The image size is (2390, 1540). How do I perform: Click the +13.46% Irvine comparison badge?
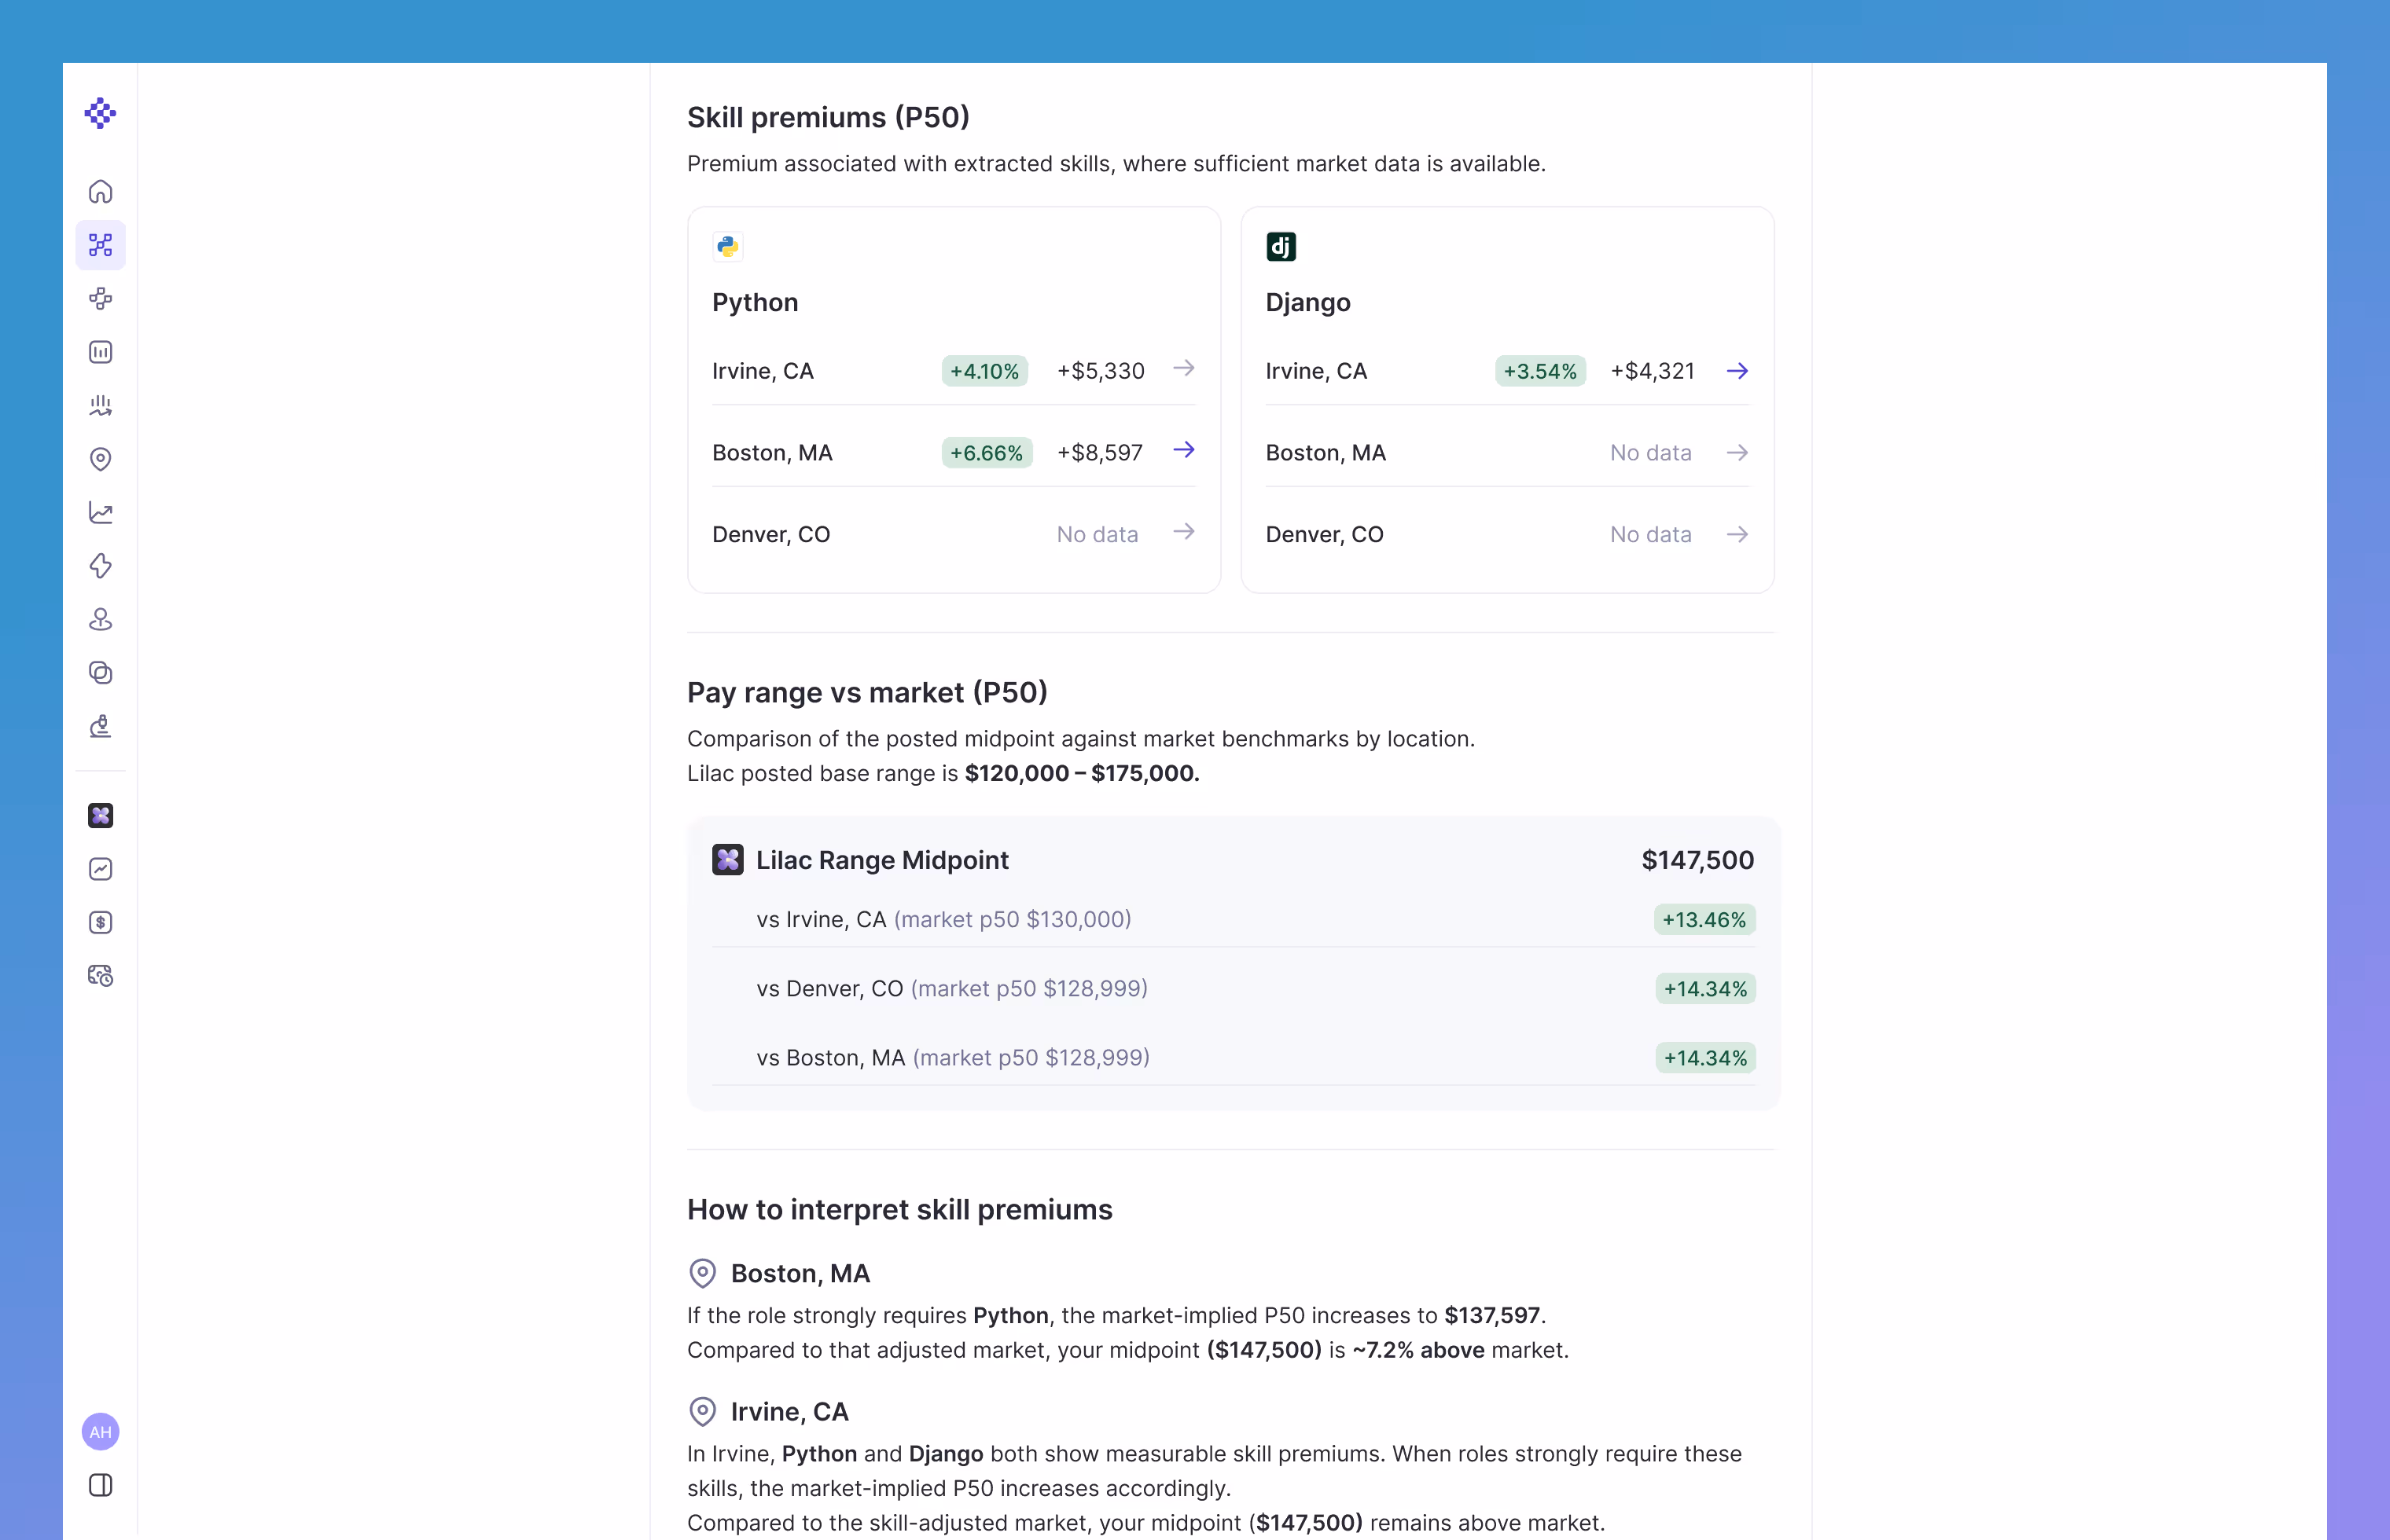point(1703,920)
